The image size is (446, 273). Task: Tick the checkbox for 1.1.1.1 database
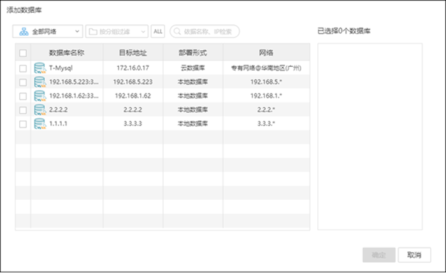[x=23, y=124]
